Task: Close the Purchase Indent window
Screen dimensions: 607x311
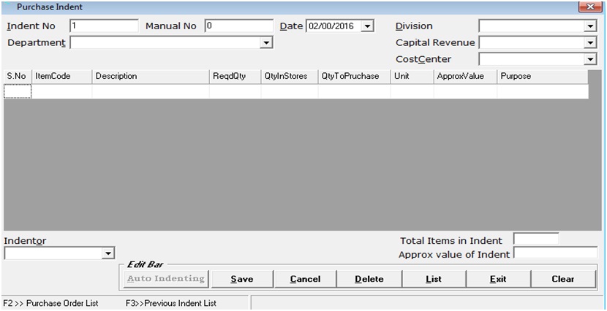Action: pyautogui.click(x=589, y=7)
